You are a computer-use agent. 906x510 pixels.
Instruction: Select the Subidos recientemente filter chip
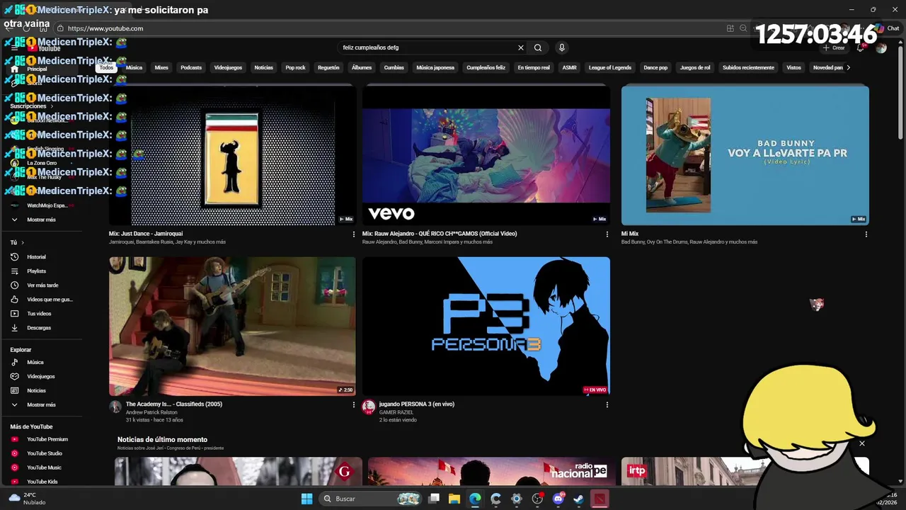click(748, 67)
